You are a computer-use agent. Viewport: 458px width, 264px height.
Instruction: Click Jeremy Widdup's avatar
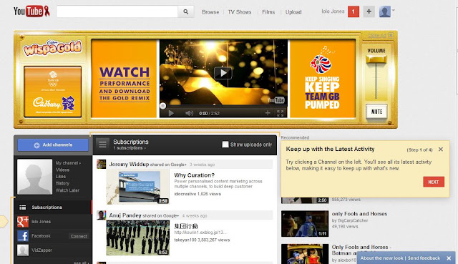point(101,164)
